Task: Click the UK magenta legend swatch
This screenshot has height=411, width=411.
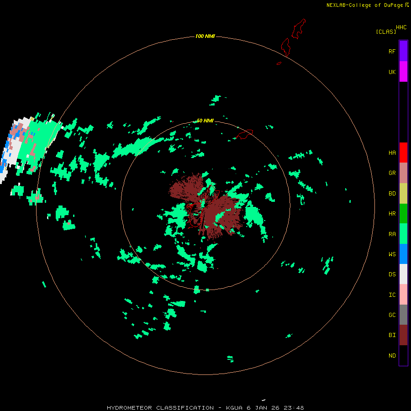Action: (x=403, y=72)
